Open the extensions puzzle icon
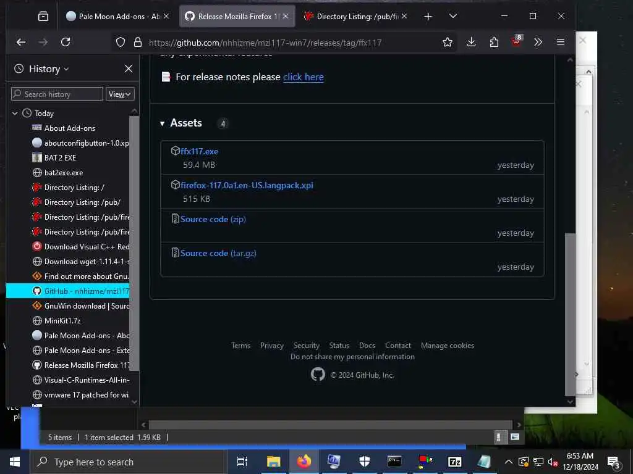Viewport: 633px width, 474px height. pos(494,43)
